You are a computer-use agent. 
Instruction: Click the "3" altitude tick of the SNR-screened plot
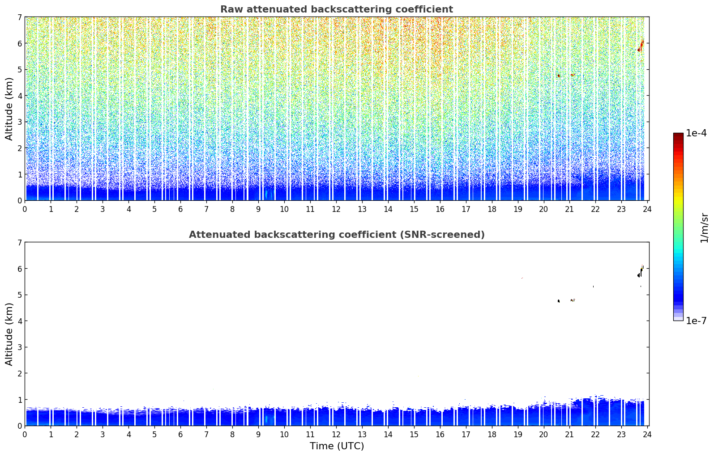click(19, 347)
